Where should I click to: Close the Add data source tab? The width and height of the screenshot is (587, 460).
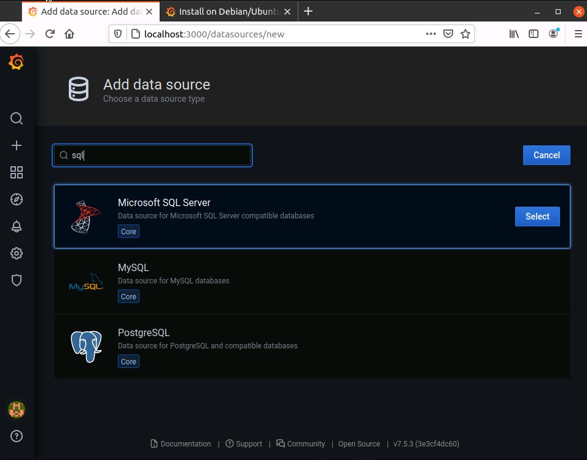click(x=149, y=12)
